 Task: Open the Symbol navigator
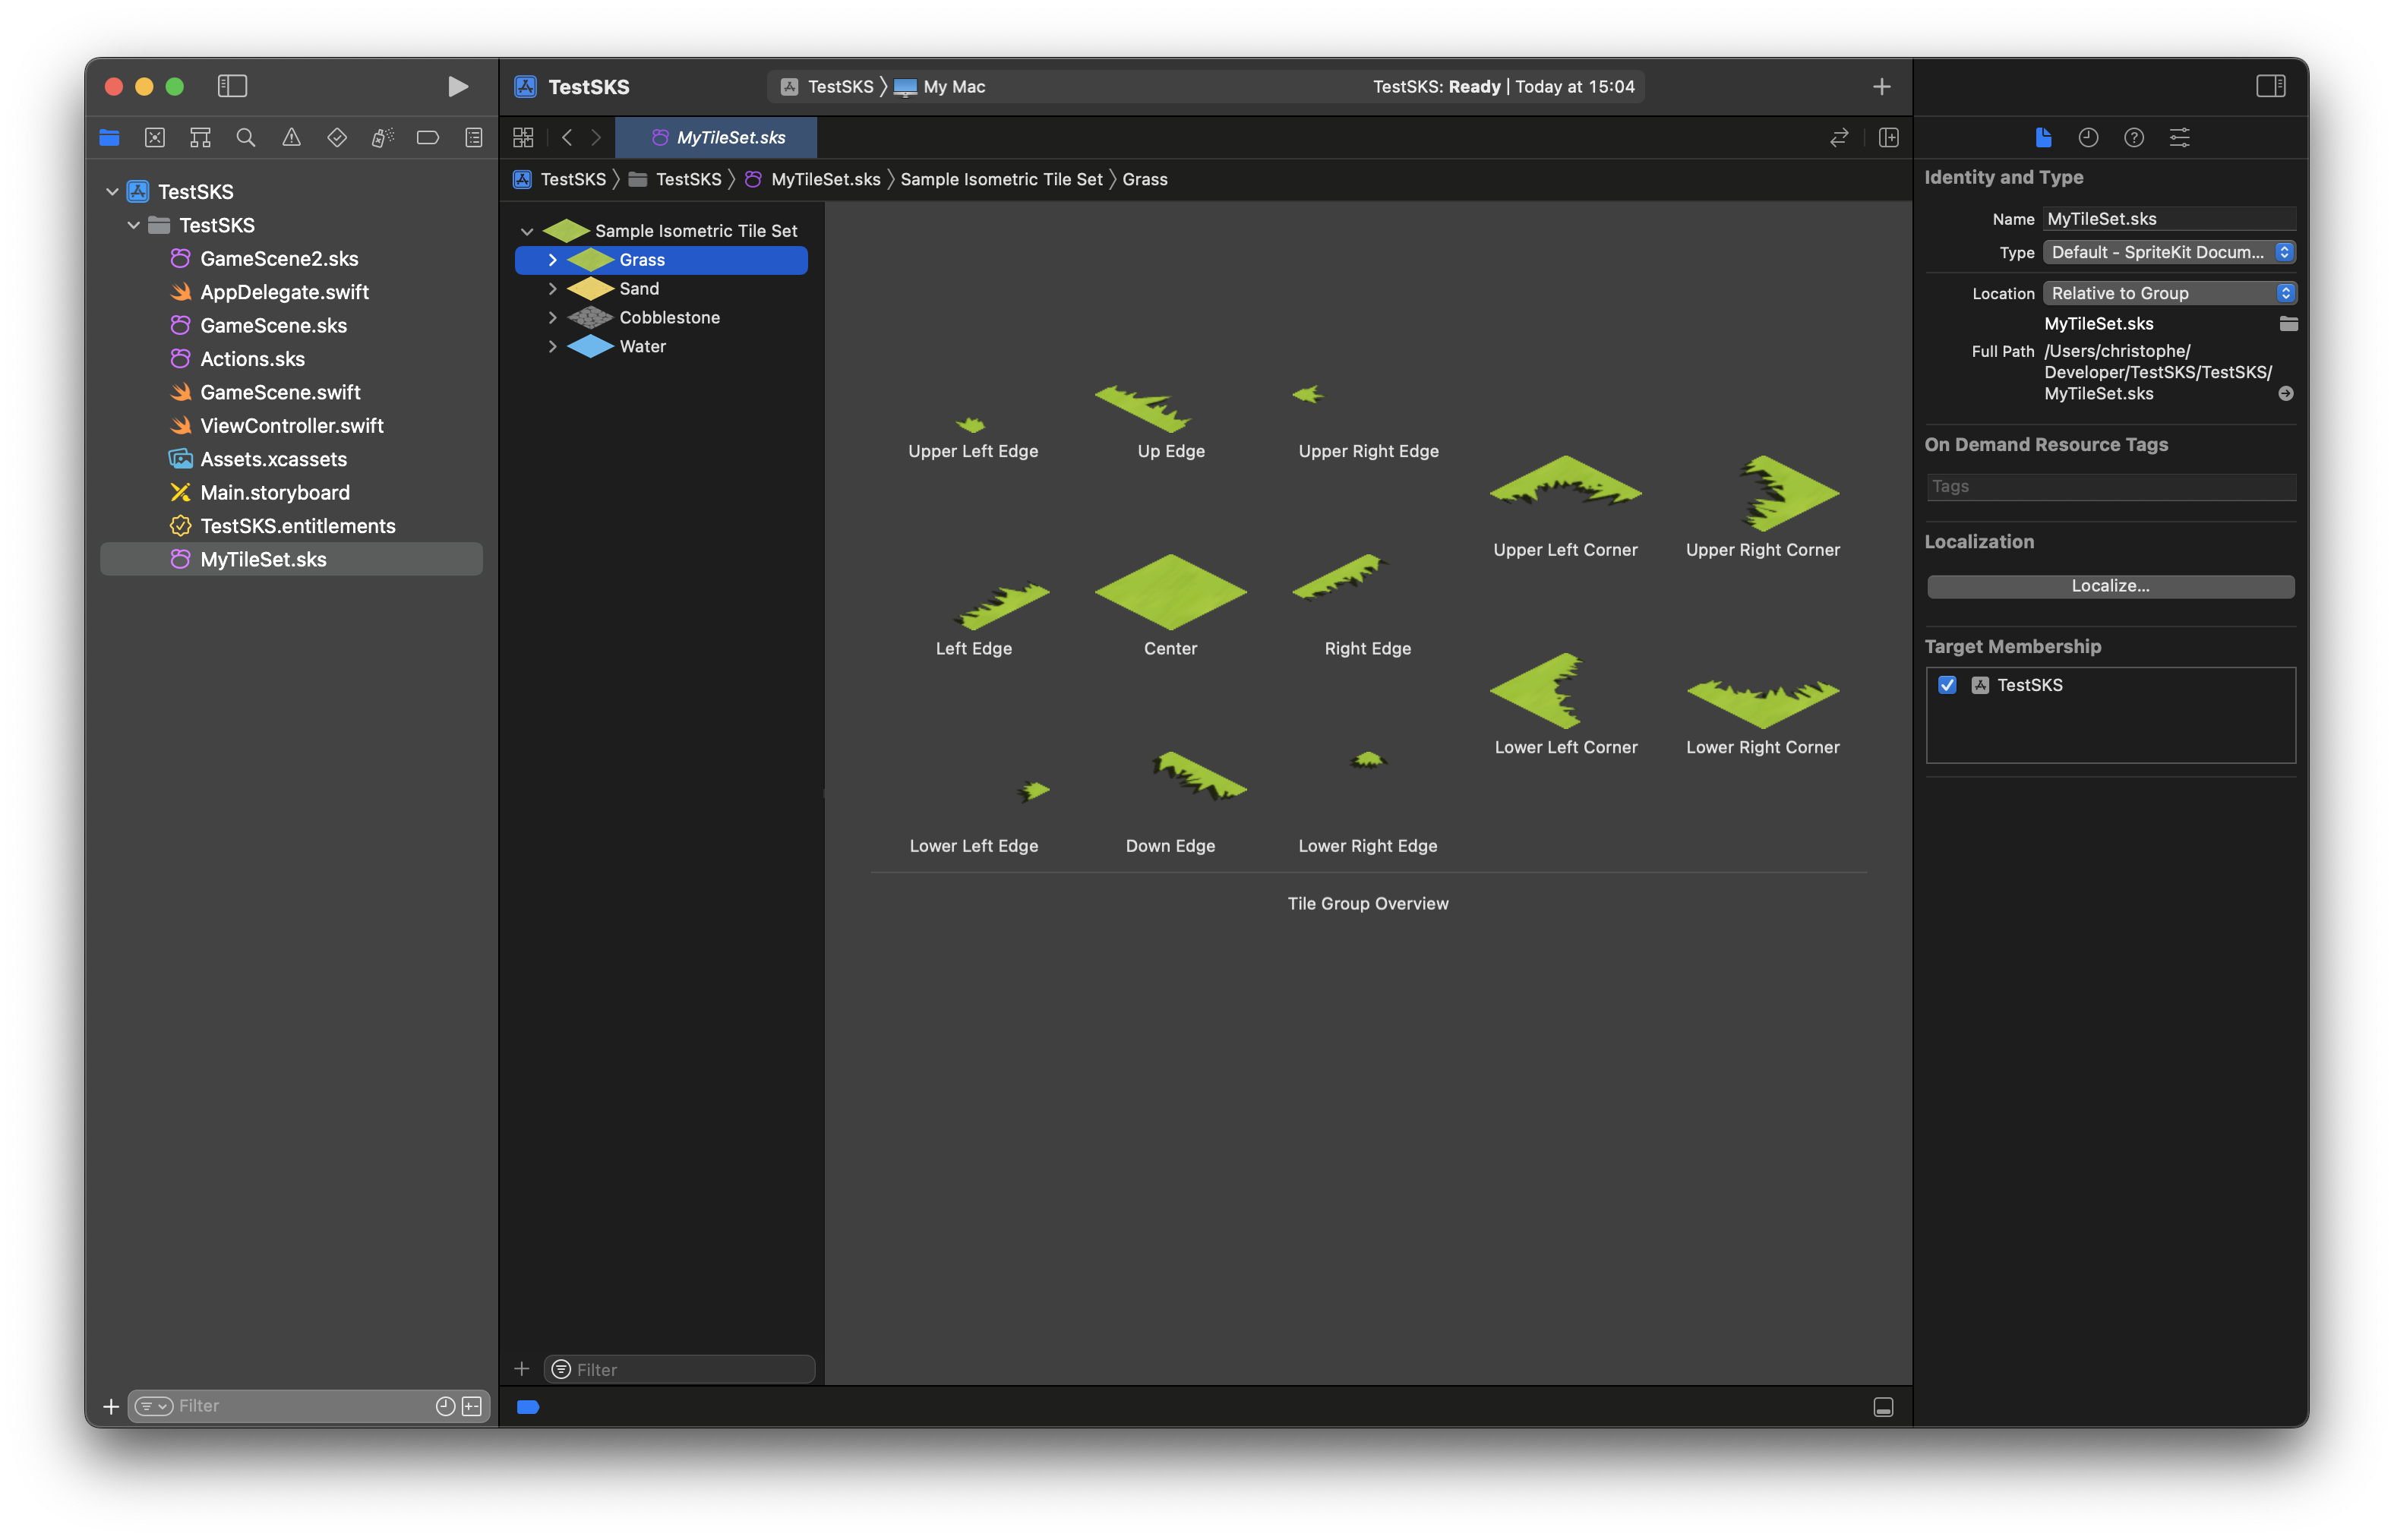click(200, 138)
